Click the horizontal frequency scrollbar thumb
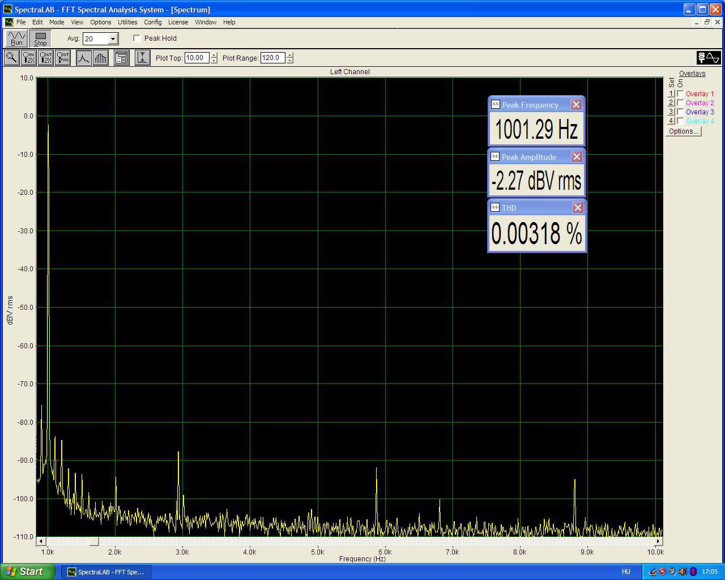The height and width of the screenshot is (580, 725). coord(94,541)
